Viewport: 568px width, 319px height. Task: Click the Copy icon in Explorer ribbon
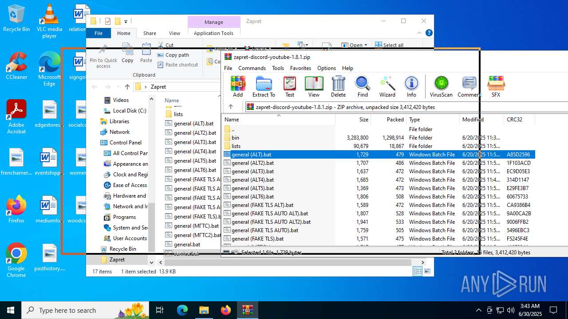pyautogui.click(x=127, y=53)
